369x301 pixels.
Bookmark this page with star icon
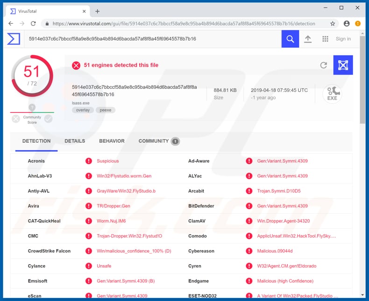pos(332,23)
